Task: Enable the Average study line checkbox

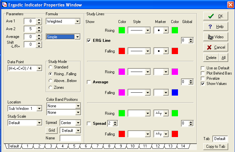Action: (89, 82)
